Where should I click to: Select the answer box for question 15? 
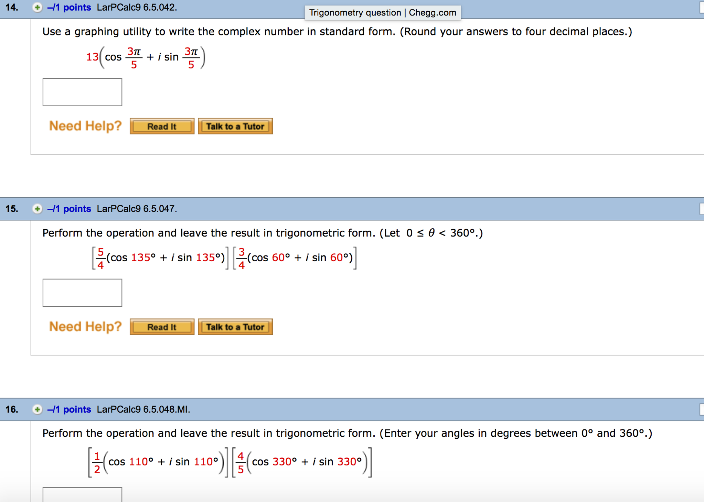[x=82, y=293]
